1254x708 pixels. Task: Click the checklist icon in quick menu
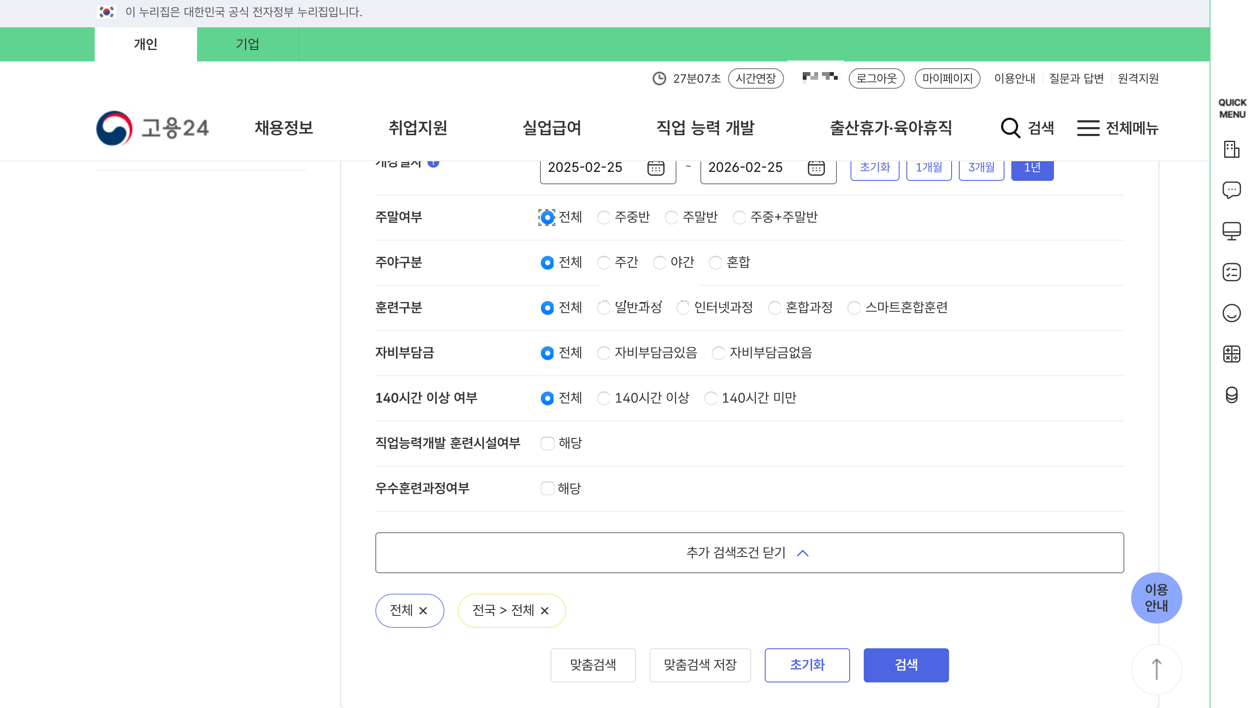[1231, 272]
